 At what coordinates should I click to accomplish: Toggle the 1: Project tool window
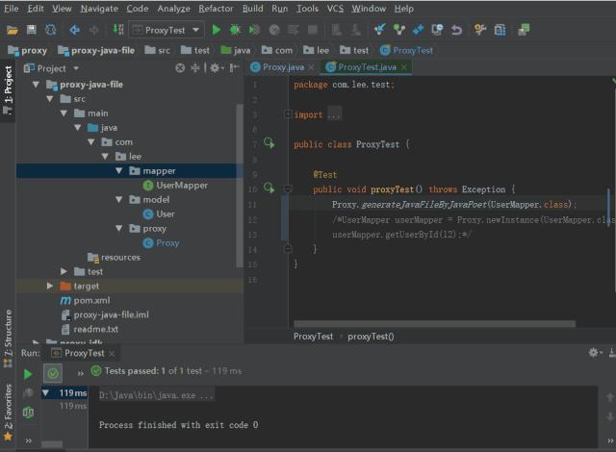click(8, 88)
